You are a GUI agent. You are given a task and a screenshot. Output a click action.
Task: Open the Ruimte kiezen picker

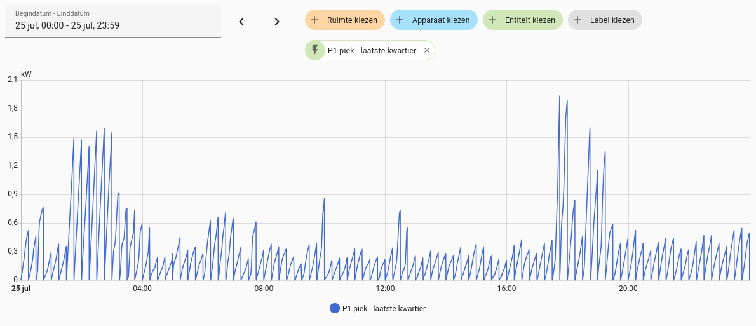pyautogui.click(x=352, y=20)
